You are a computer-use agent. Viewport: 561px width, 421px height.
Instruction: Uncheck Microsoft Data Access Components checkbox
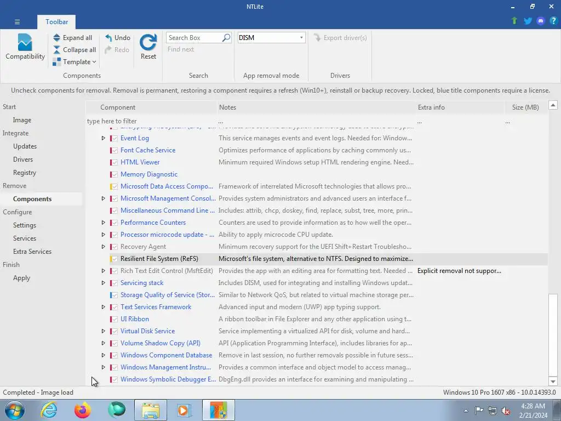115,186
